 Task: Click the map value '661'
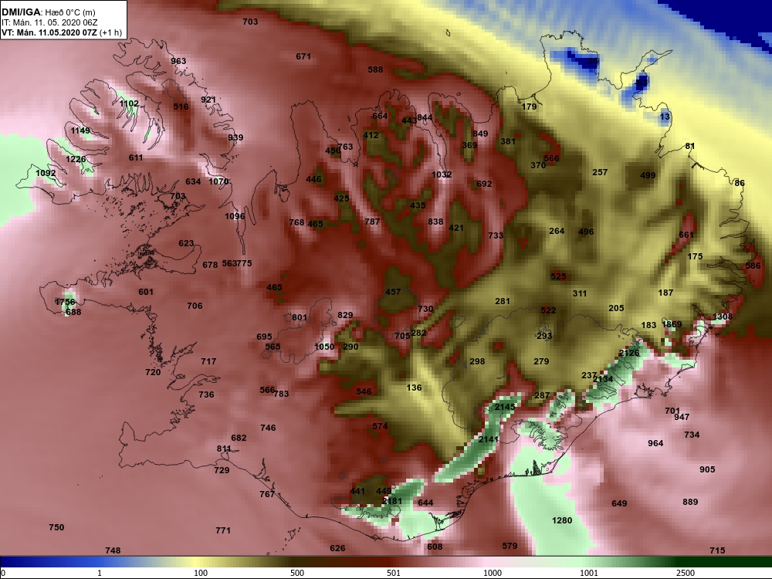pyautogui.click(x=686, y=235)
